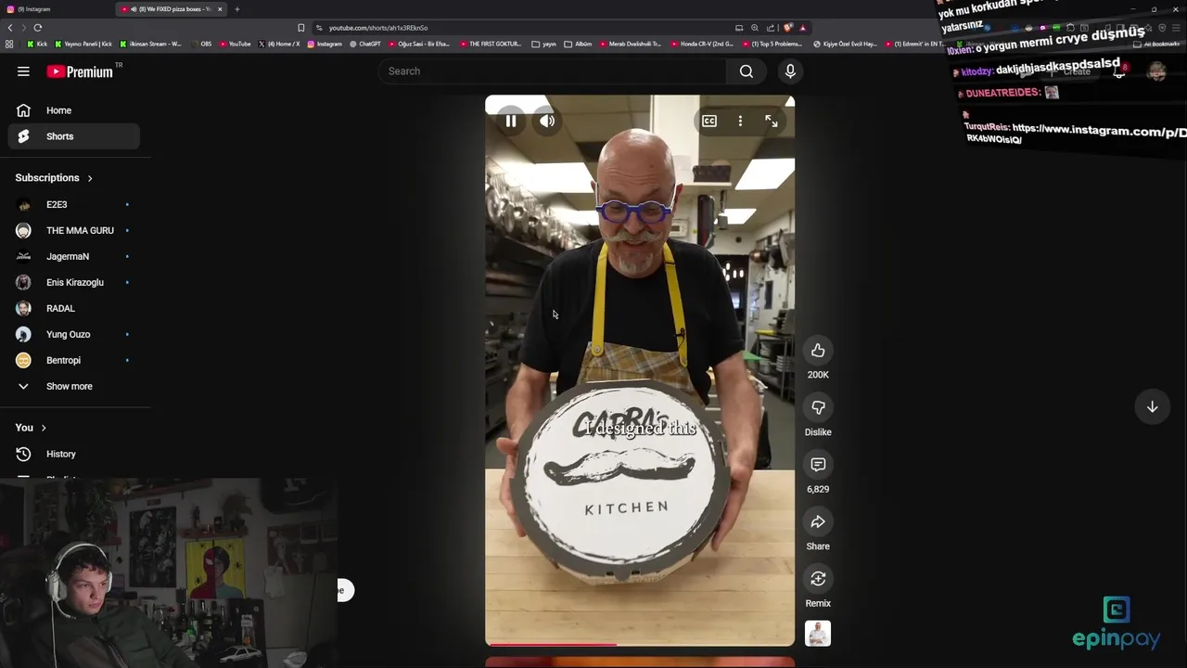1187x668 pixels.
Task: Click the bookmark icon beside the address bar
Action: pos(300,28)
